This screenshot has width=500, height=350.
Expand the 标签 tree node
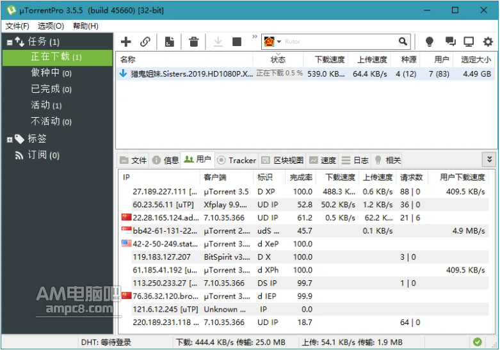10,139
